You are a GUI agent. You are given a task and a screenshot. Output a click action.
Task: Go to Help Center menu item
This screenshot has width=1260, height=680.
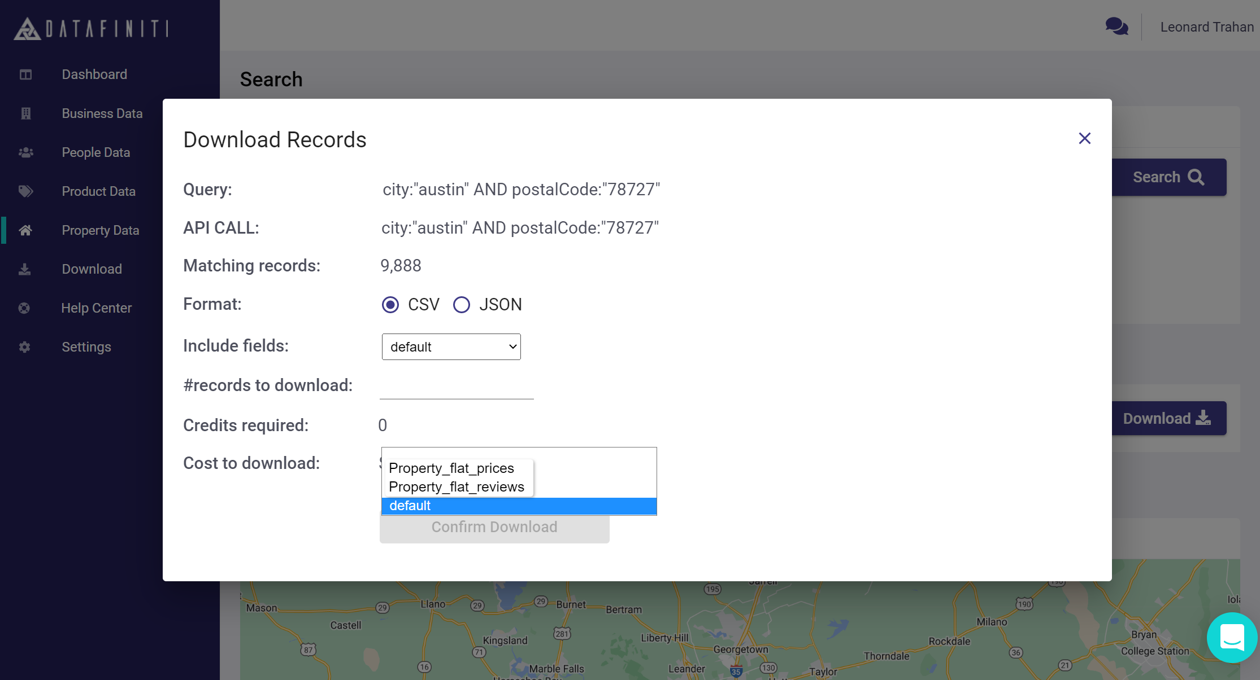(x=96, y=308)
